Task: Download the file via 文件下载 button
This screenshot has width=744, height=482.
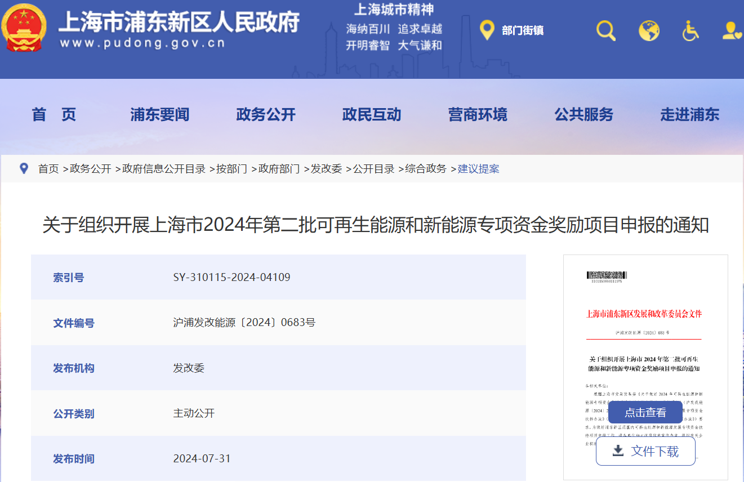Action: (645, 451)
